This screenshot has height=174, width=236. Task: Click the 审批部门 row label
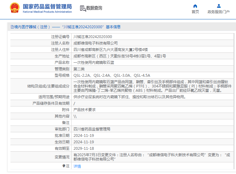(x=62, y=129)
